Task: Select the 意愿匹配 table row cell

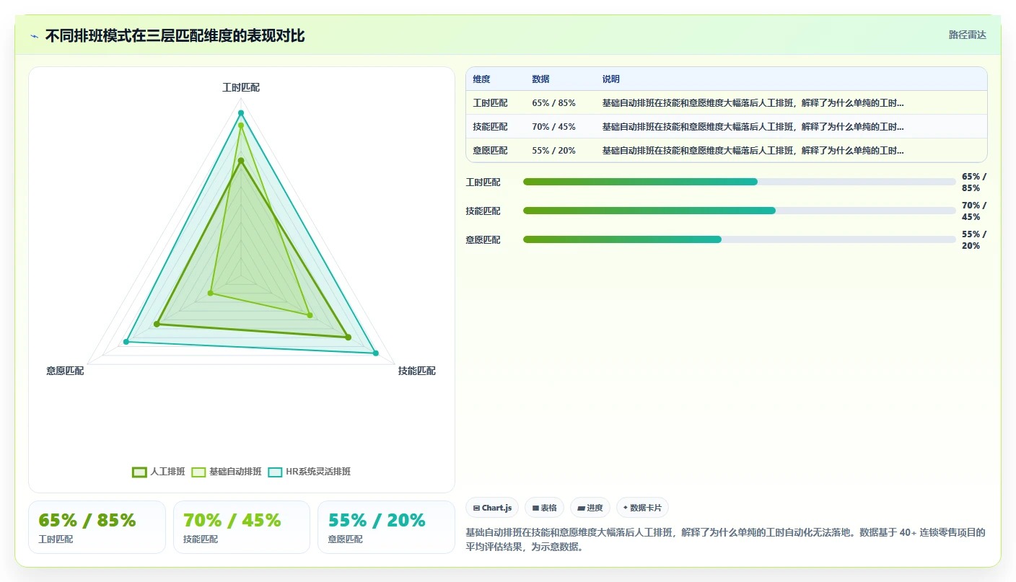Action: coord(491,151)
